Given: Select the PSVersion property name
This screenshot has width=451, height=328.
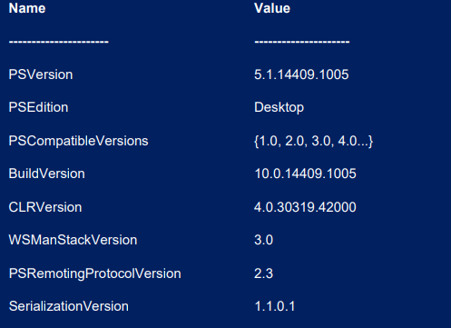Looking at the screenshot, I should tap(41, 75).
